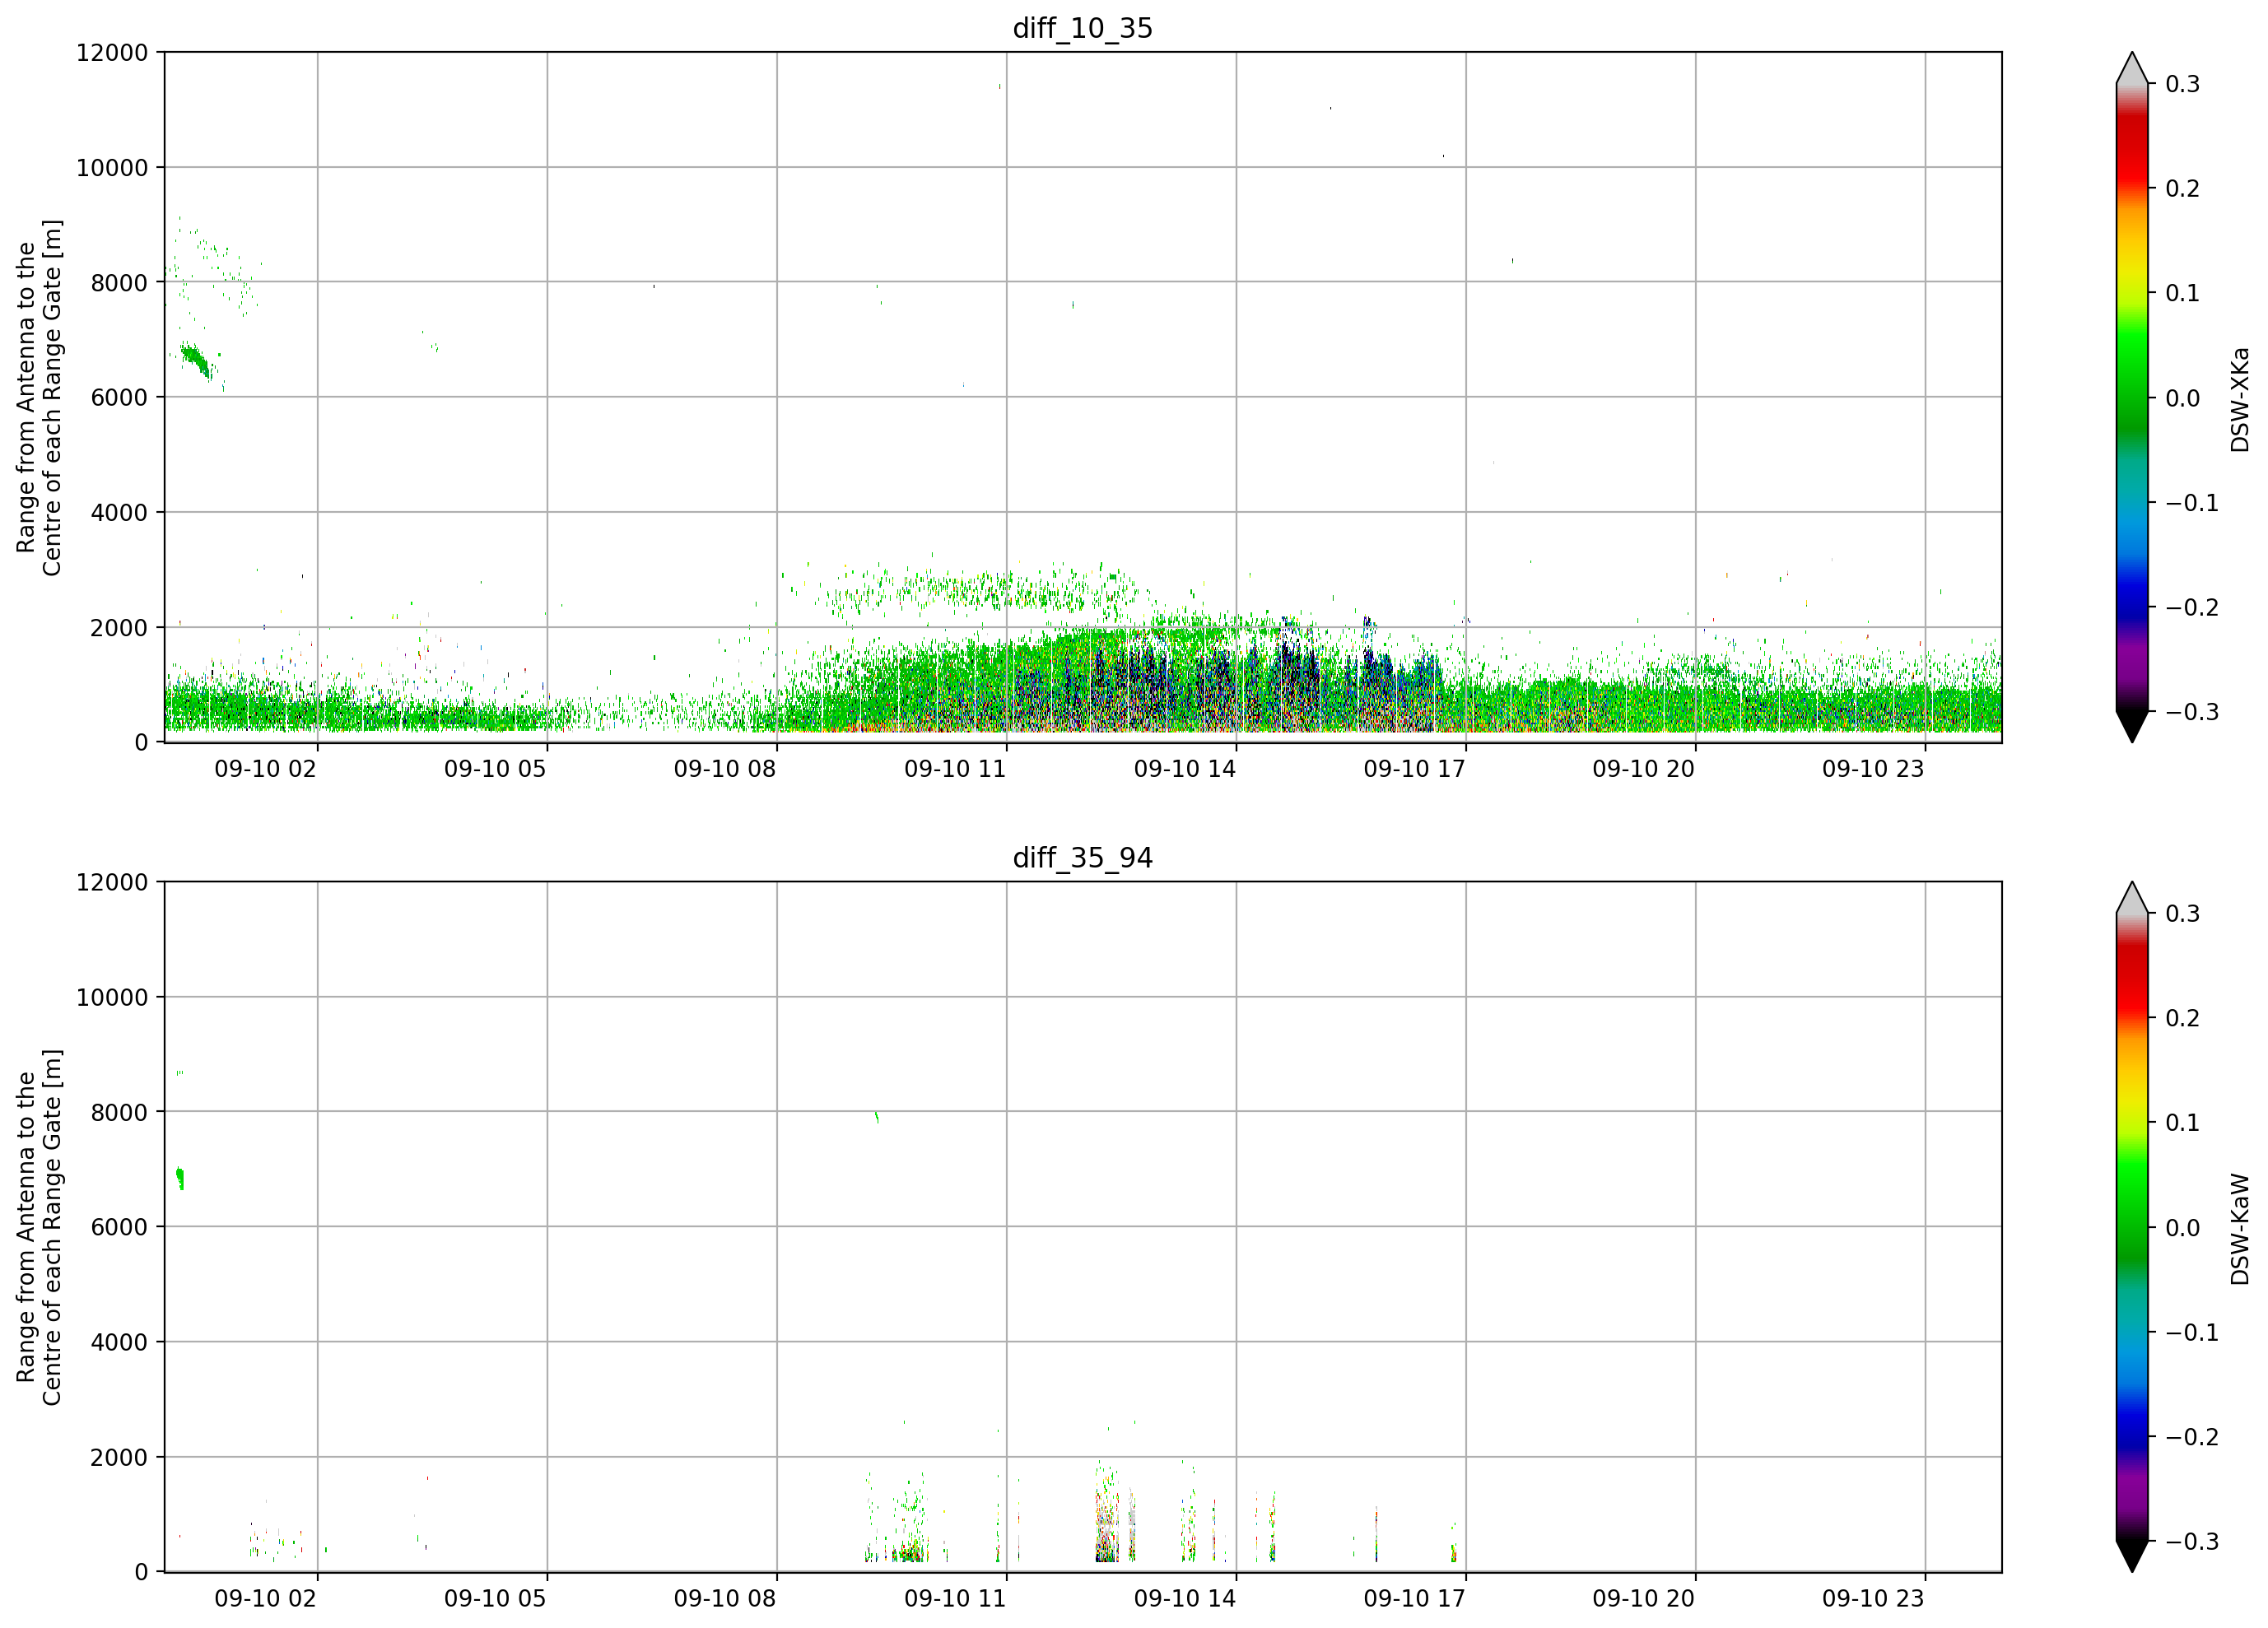Click the 0.3 tick on DSW-KaW colorbar
The image size is (2268, 1628).
point(2183,914)
